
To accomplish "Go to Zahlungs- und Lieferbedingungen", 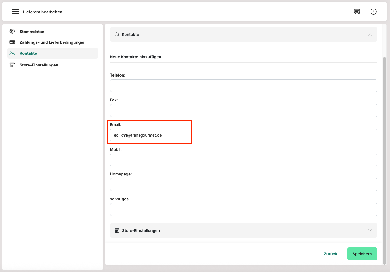I will (52, 42).
